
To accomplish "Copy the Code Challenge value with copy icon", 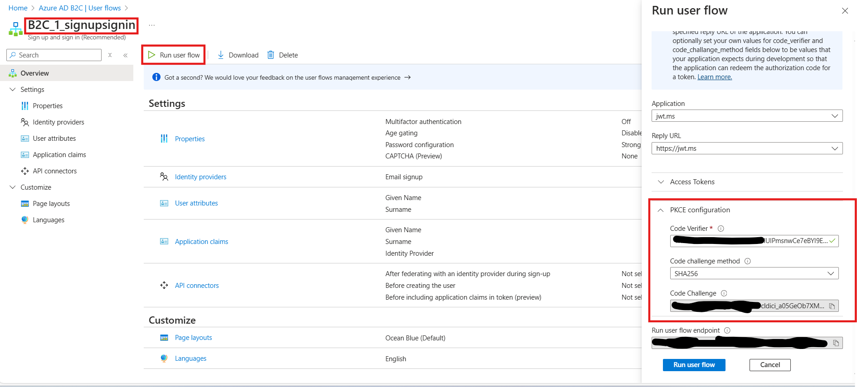I will tap(832, 306).
